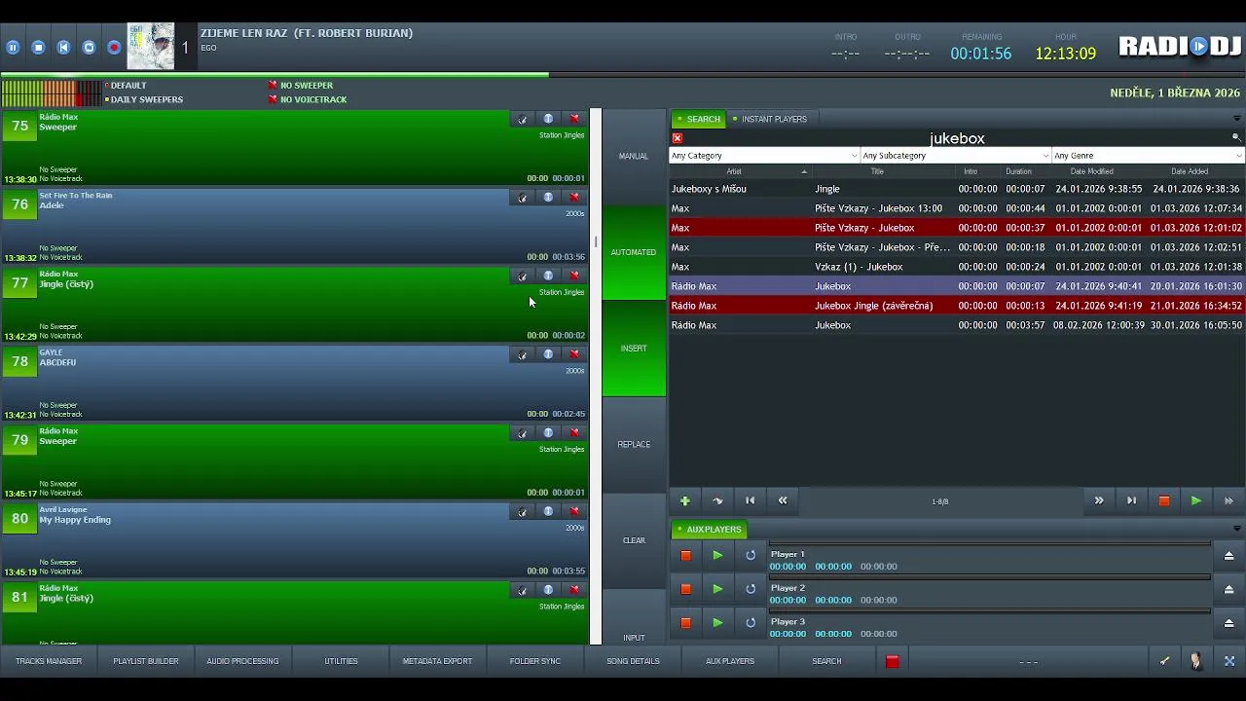Pause the current track playback
The width and height of the screenshot is (1246, 701).
point(13,47)
